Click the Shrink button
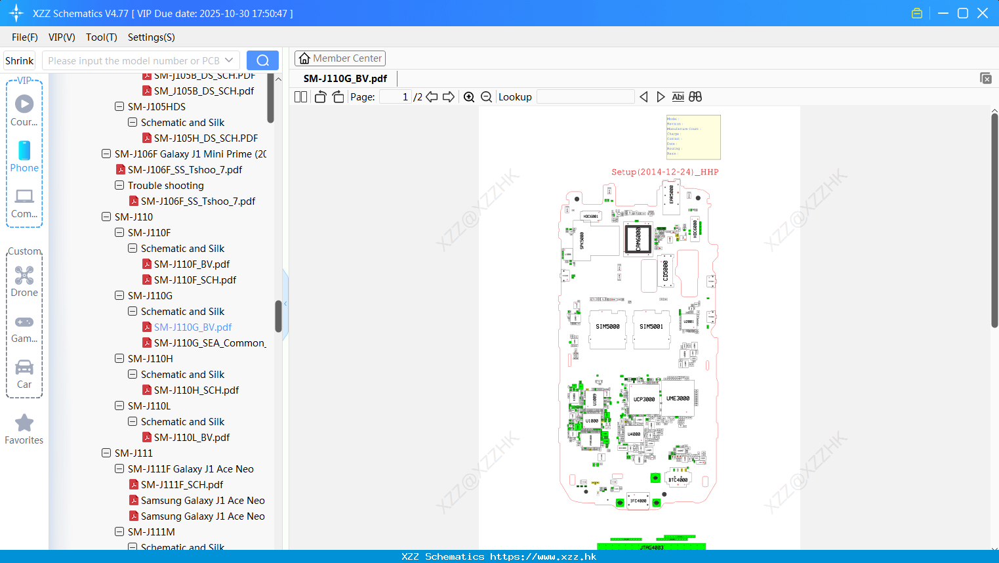The width and height of the screenshot is (999, 563). coord(20,60)
